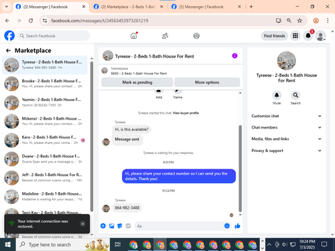This screenshot has width=335, height=251.
Task: Open Yazmin's 2-Beds conversation
Action: [45, 102]
